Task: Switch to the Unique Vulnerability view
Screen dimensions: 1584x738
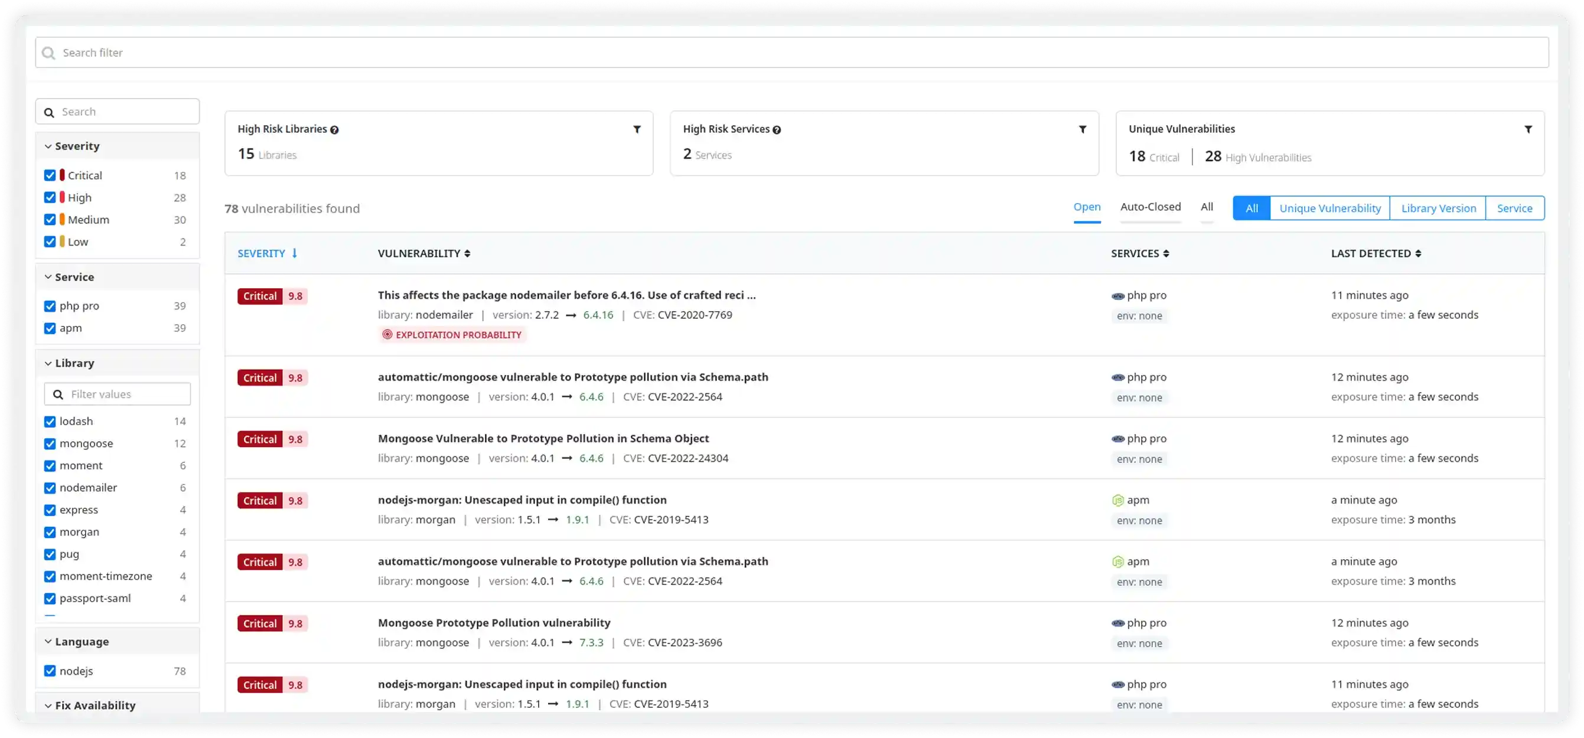Action: click(x=1329, y=208)
